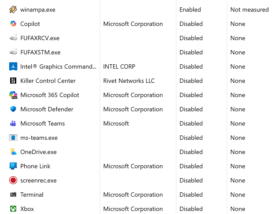Click the FUFAXSTM.exe entry name

[x=40, y=52]
